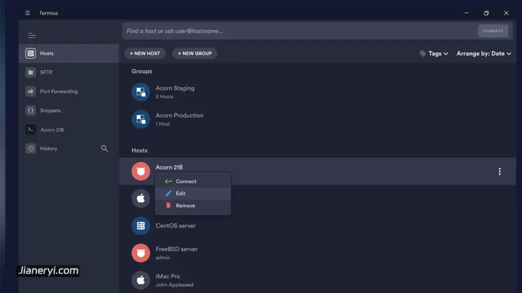Click the + NEW GROUP button

click(x=195, y=54)
